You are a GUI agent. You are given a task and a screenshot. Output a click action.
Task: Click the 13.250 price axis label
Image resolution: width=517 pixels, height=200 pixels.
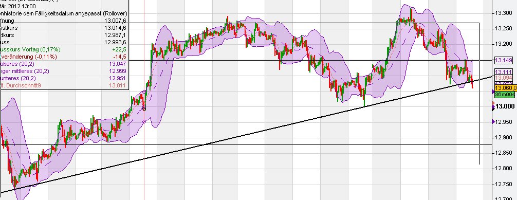[503, 28]
